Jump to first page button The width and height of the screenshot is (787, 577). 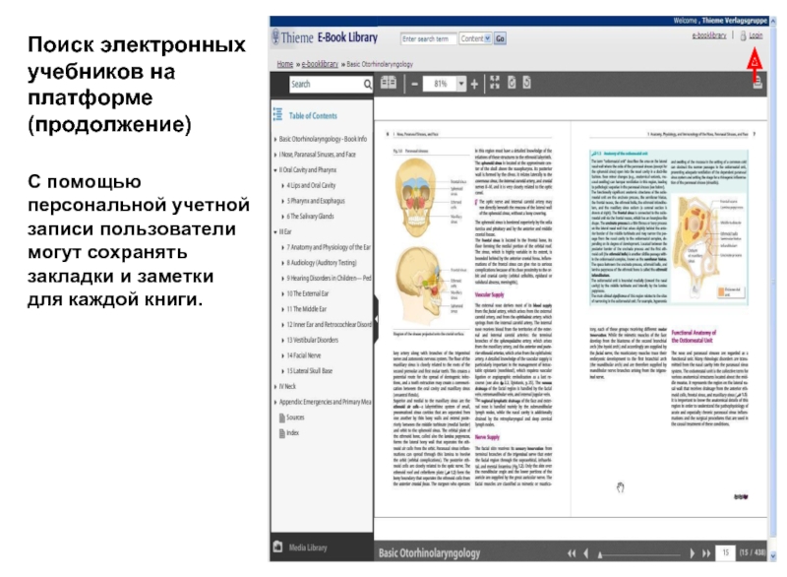pyautogui.click(x=572, y=553)
